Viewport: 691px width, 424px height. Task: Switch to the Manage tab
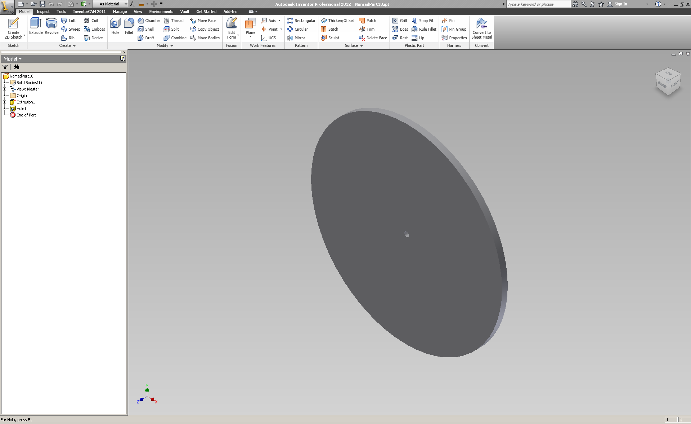pyautogui.click(x=120, y=12)
